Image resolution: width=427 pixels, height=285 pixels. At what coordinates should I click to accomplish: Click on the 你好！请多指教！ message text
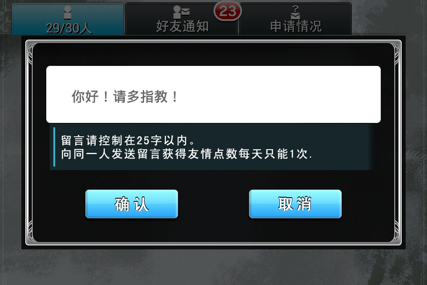[x=125, y=97]
